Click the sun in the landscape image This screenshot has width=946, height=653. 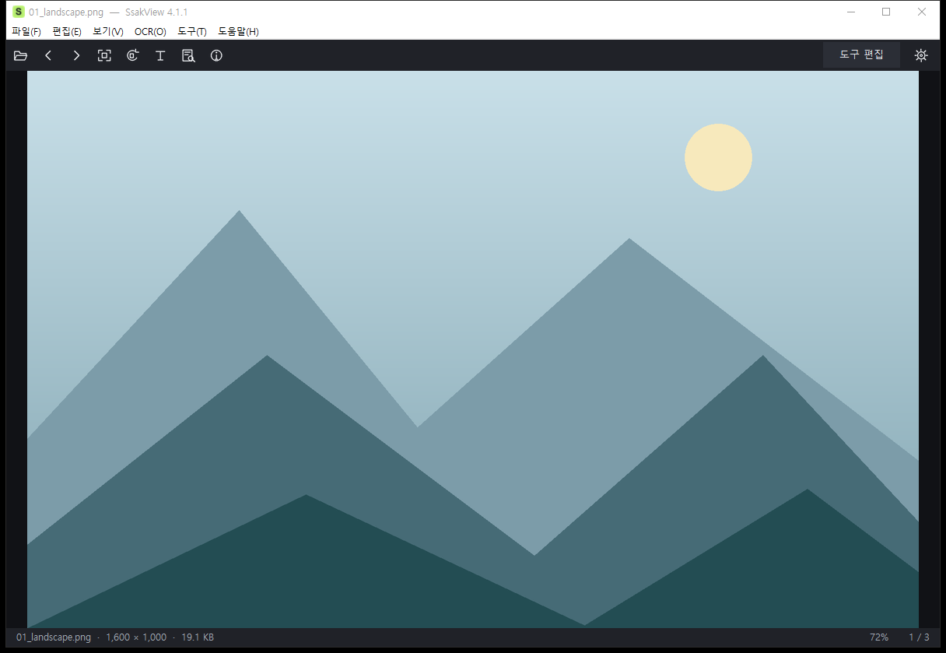click(718, 157)
